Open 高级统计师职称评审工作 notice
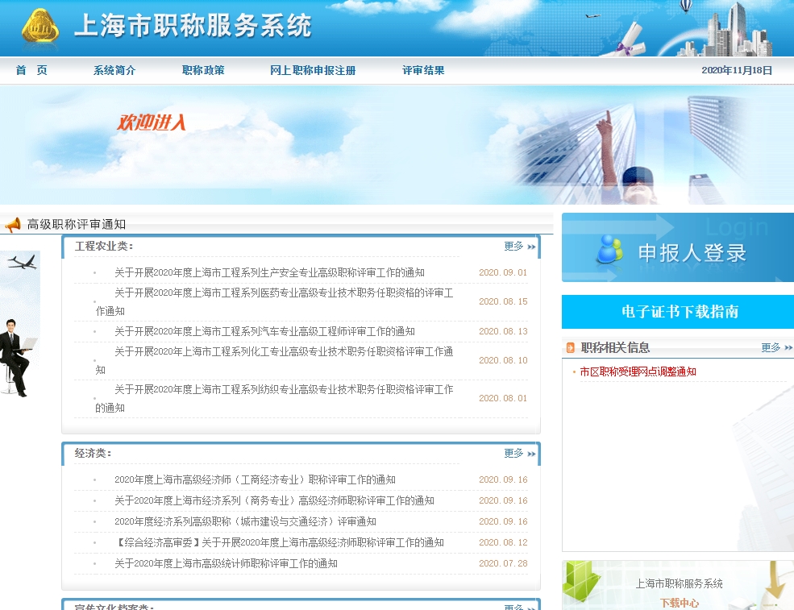This screenshot has width=794, height=610. click(226, 563)
